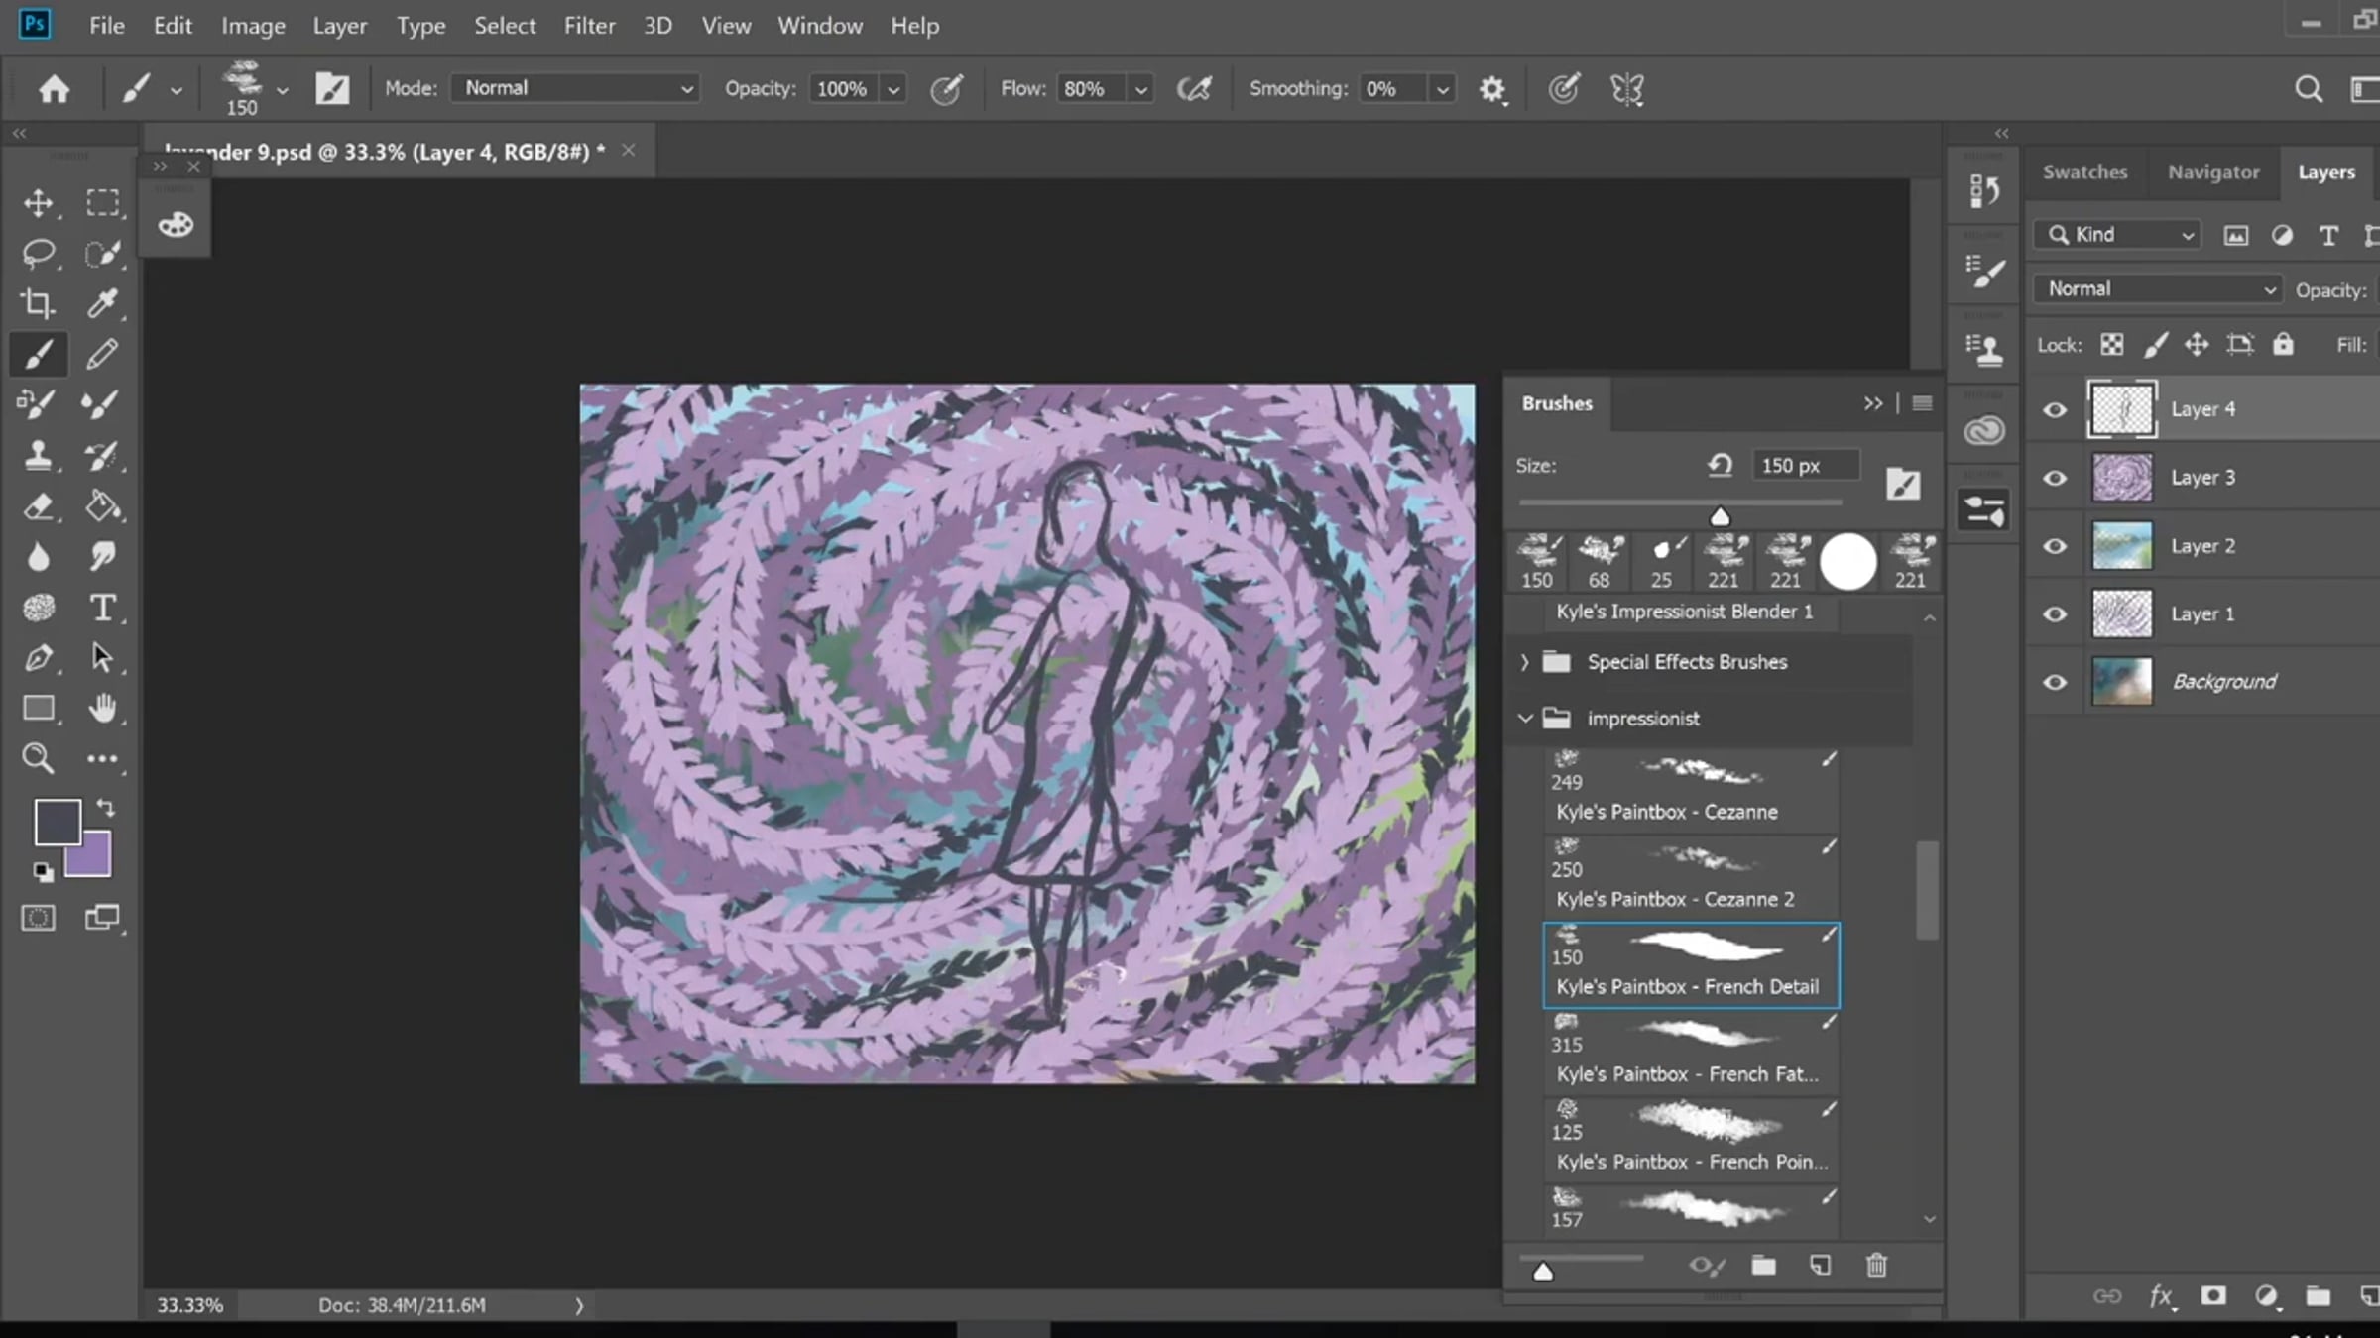Hide the Background layer
2380x1338 pixels.
click(x=2055, y=682)
